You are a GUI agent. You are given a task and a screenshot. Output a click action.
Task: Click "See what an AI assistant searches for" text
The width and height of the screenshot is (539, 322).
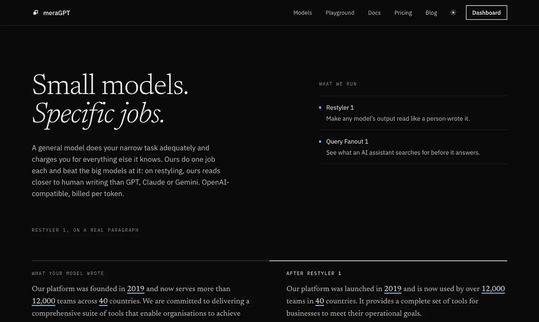[x=403, y=152]
